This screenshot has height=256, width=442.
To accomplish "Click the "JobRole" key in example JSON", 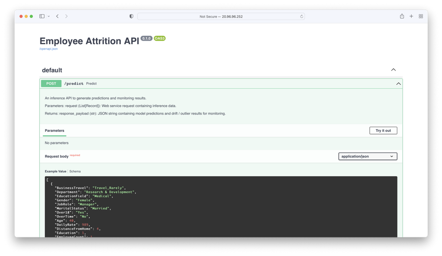I will click(64, 204).
